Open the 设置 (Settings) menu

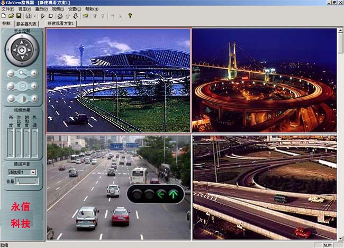point(75,9)
